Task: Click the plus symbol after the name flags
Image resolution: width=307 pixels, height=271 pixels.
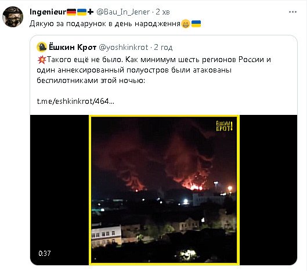Action: tap(91, 12)
